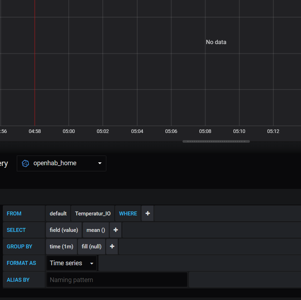
Task: Modify the mean () aggregation function
Action: pos(95,230)
